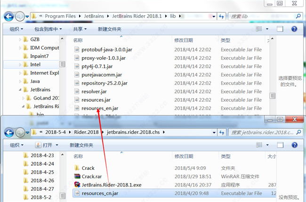Select Crack.rar archive icon
Image resolution: width=306 pixels, height=202 pixels.
(x=77, y=176)
